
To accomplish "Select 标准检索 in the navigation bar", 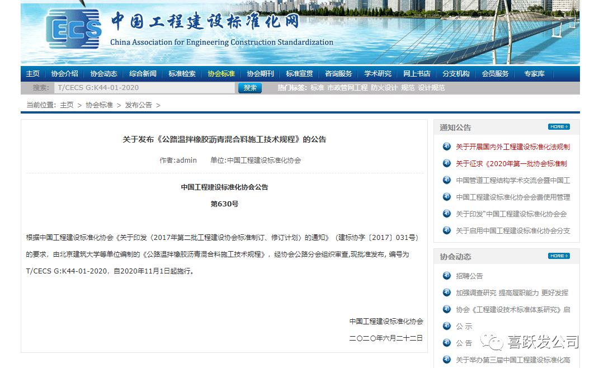I will [182, 74].
